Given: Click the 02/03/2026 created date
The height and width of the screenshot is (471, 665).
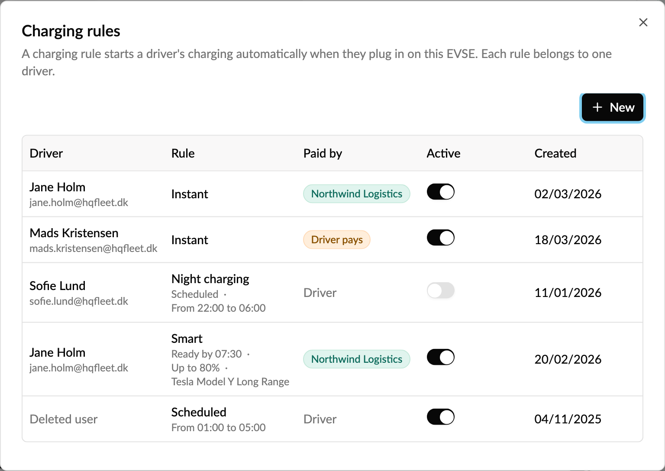Looking at the screenshot, I should (568, 194).
